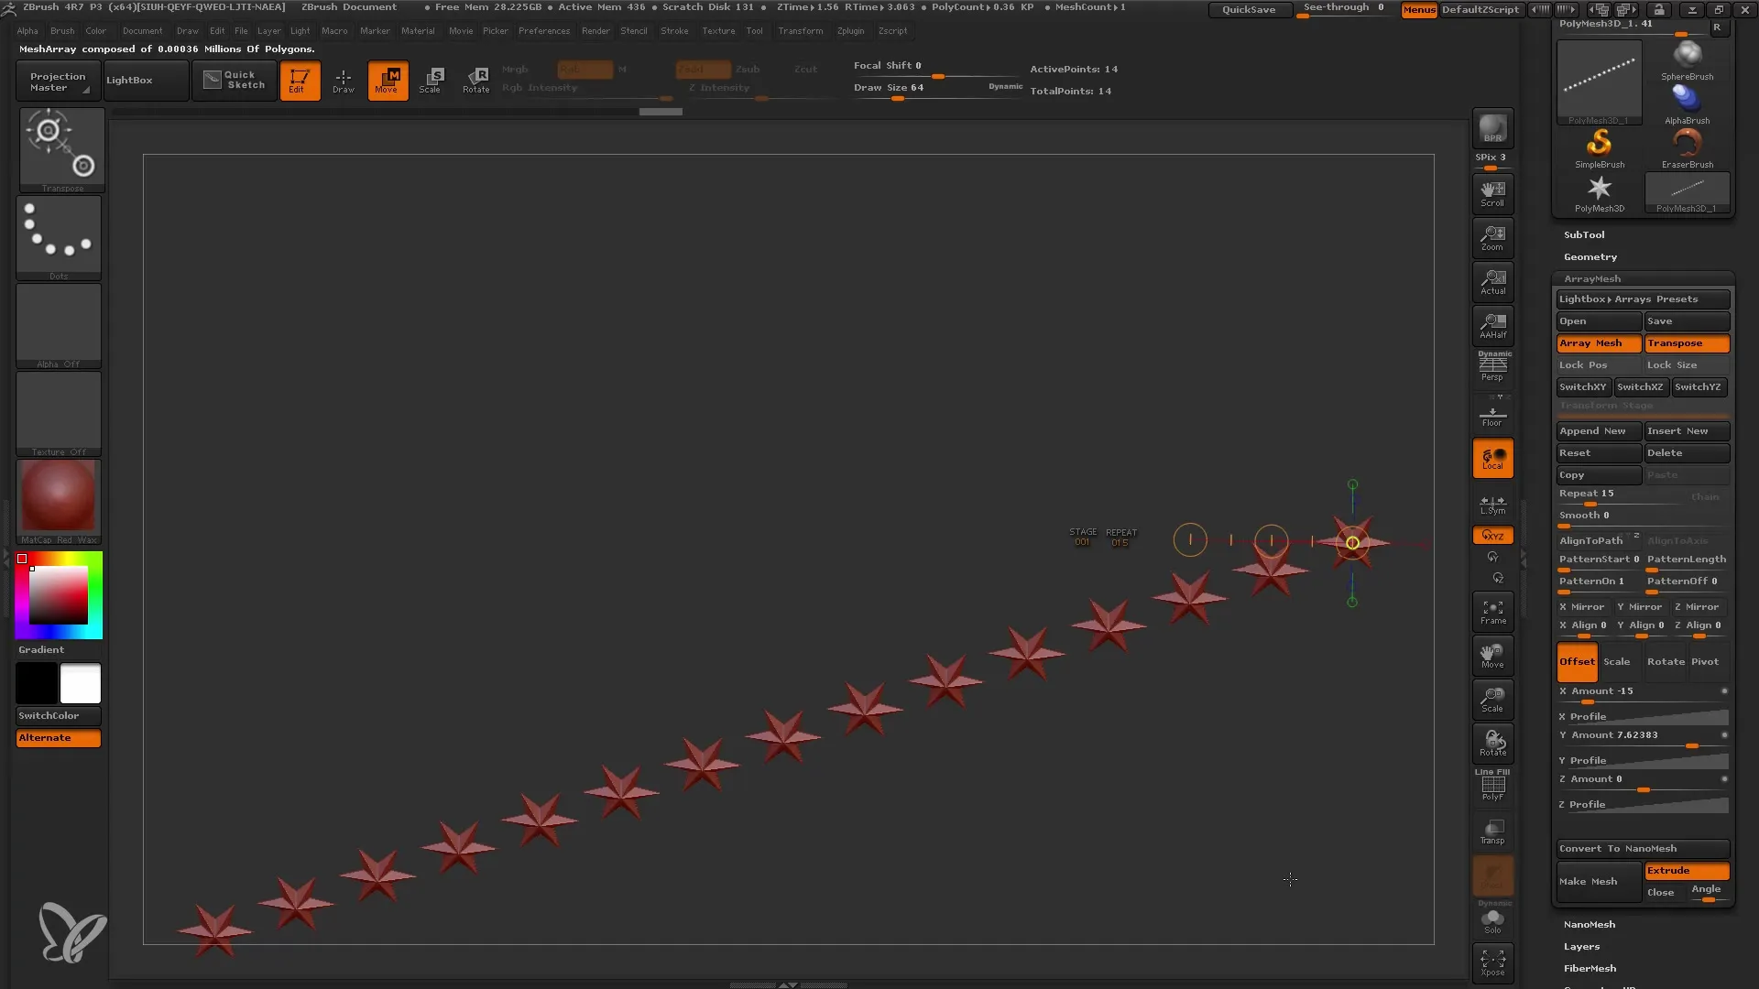Click the red color swatch
The width and height of the screenshot is (1759, 989).
24,560
